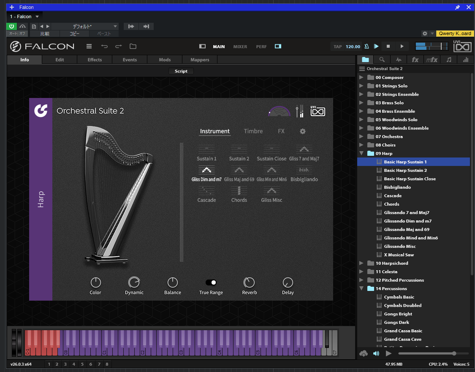Click the grey play arrow in transport
This screenshot has width=475, height=372.
pyautogui.click(x=402, y=46)
